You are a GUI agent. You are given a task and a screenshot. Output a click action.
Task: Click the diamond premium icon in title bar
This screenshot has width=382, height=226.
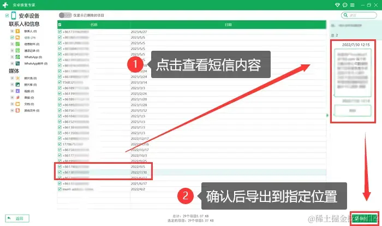(337, 5)
